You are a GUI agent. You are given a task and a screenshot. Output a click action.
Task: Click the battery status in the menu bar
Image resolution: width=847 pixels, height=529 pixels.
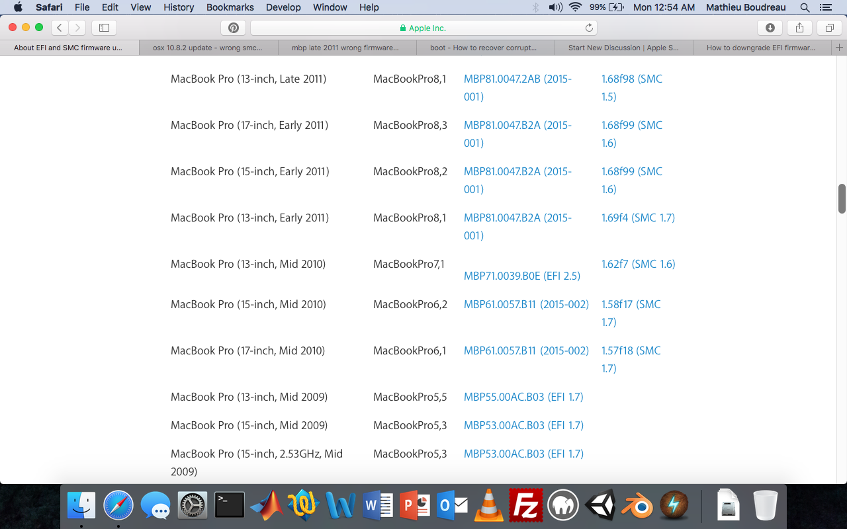point(607,7)
